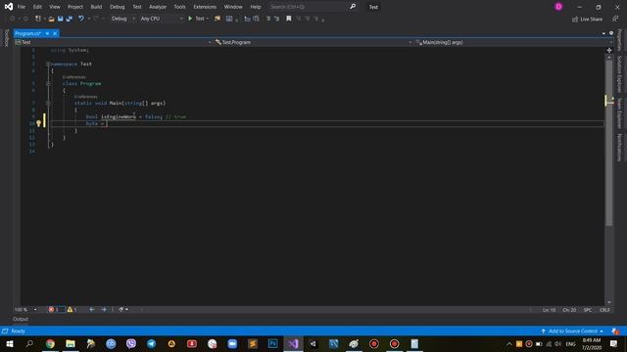Open the File menu
This screenshot has width=627, height=352.
click(x=22, y=7)
